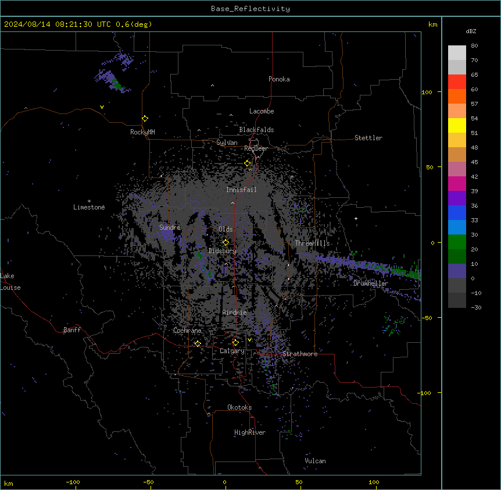Click the RedDeer city label
This screenshot has width=501, height=490.
(256, 148)
